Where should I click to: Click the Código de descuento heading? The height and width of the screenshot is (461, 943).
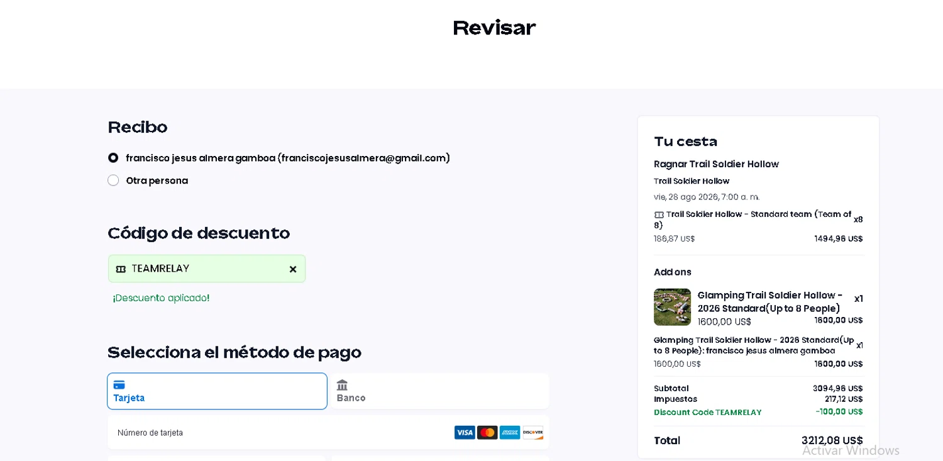click(x=199, y=233)
